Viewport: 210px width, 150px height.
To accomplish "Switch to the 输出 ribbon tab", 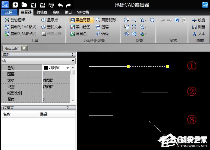I will [x=68, y=12].
